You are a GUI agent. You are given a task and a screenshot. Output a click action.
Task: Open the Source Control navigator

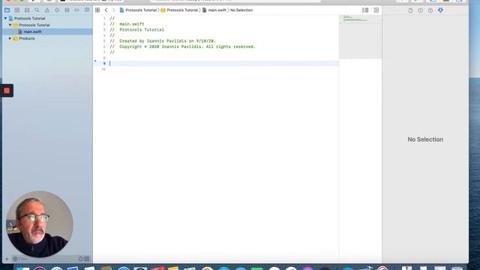pyautogui.click(x=17, y=10)
